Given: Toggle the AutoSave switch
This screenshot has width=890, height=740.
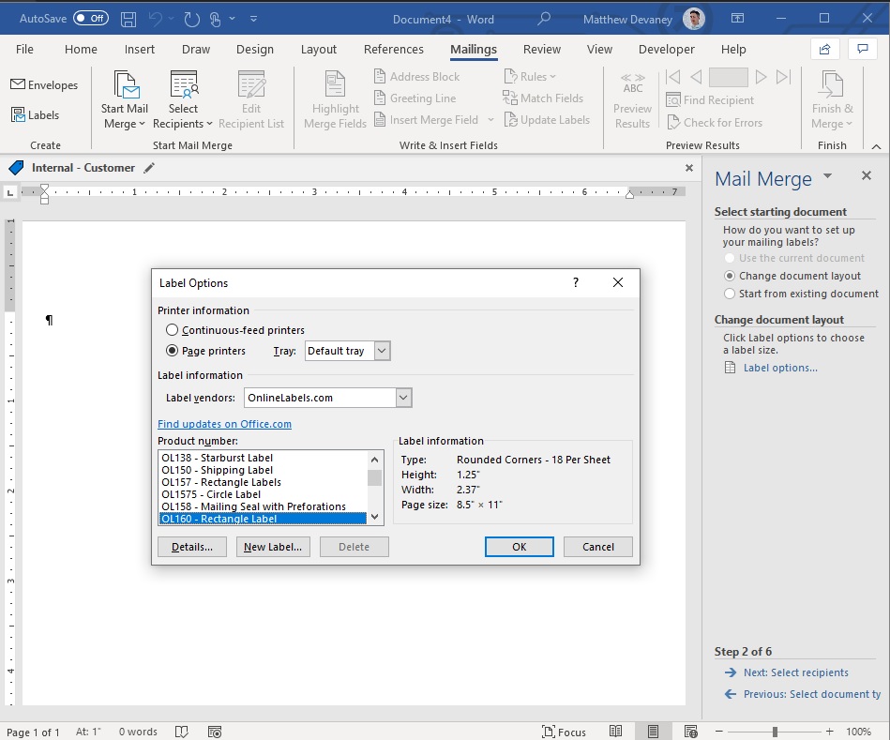Looking at the screenshot, I should click(x=91, y=18).
